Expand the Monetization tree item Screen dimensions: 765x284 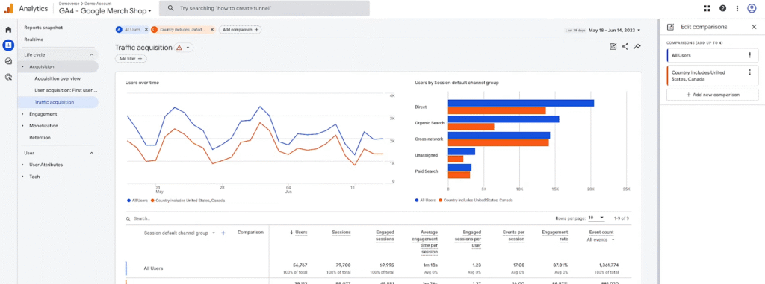pos(22,126)
